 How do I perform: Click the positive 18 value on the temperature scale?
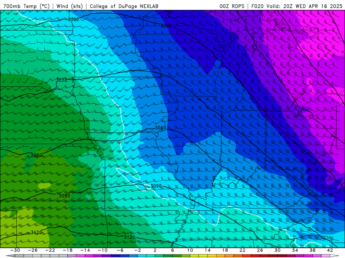[x=225, y=250]
